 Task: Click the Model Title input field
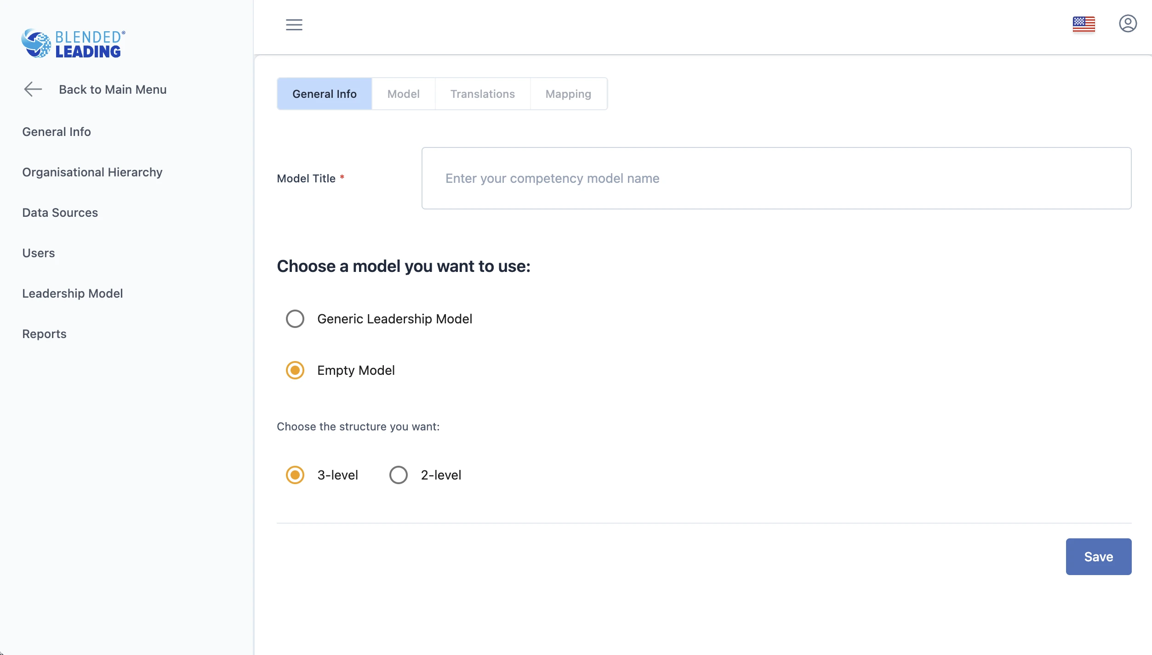click(x=776, y=178)
